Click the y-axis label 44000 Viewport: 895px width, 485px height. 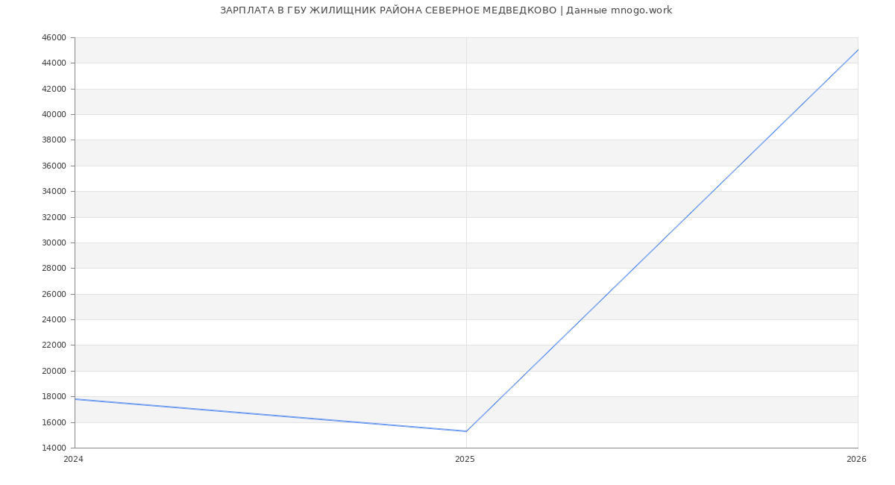coord(55,63)
